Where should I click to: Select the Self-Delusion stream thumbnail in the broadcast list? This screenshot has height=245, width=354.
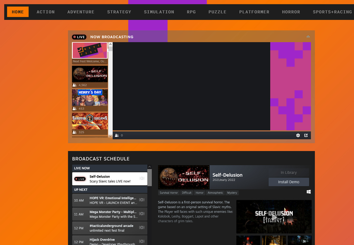tap(90, 74)
